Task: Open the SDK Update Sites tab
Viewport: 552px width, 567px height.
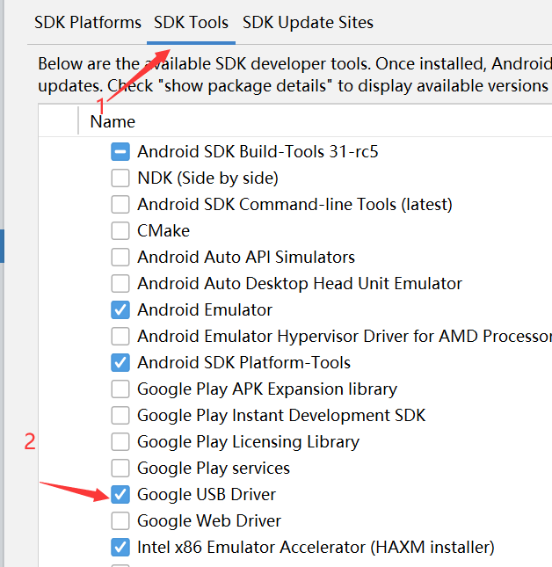Action: (308, 23)
